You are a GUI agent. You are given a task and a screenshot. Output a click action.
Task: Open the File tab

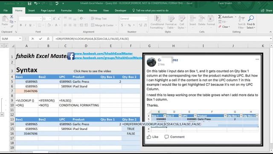point(6,10)
